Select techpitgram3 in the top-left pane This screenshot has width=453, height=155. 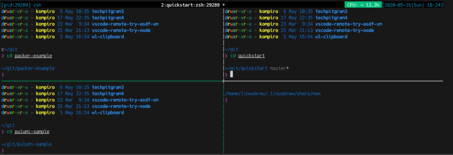pyautogui.click(x=108, y=11)
